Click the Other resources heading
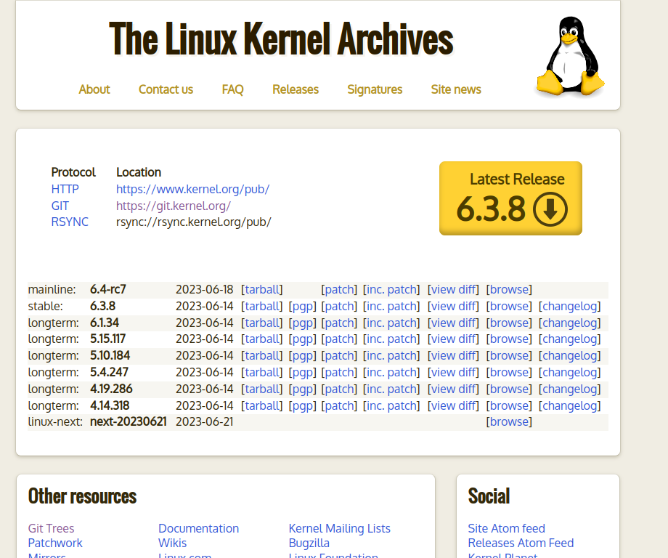This screenshot has height=558, width=668. click(82, 497)
